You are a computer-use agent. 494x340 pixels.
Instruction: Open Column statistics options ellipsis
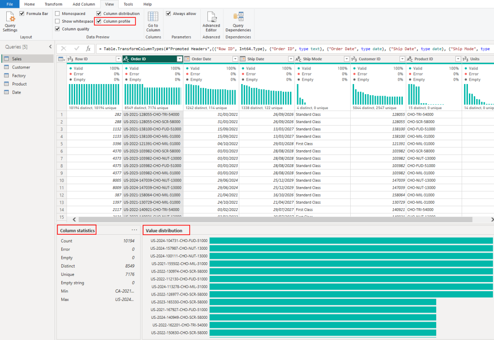pos(134,230)
